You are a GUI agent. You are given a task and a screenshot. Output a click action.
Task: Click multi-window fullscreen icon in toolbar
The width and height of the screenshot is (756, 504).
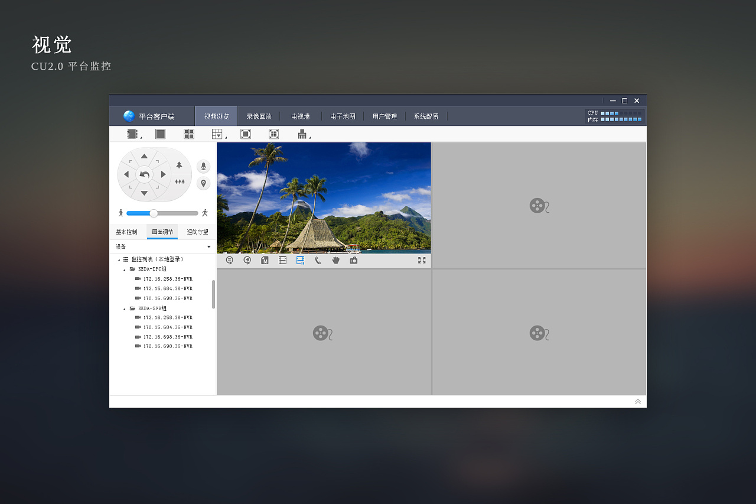pyautogui.click(x=274, y=134)
